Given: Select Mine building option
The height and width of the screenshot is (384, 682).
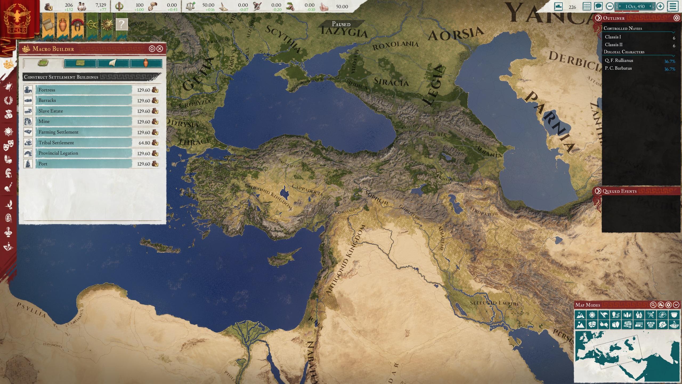Looking at the screenshot, I should (91, 122).
